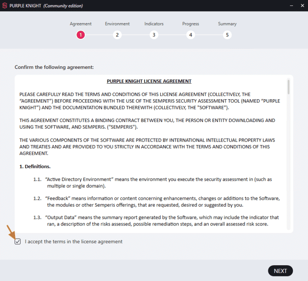Select step 1 Agreement circle

(80, 35)
